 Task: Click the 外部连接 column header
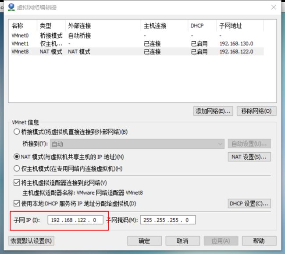(x=103, y=25)
